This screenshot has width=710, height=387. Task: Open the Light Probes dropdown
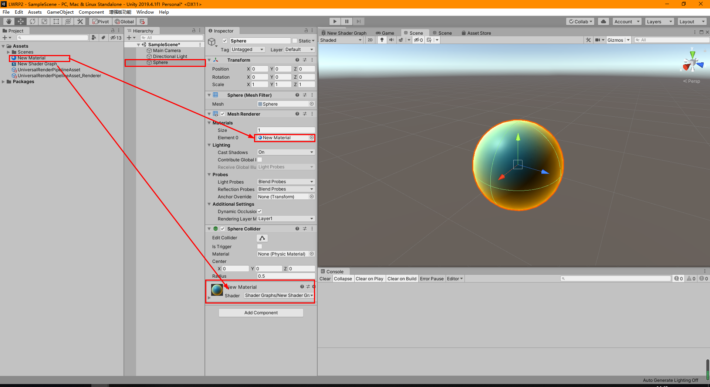pos(285,181)
